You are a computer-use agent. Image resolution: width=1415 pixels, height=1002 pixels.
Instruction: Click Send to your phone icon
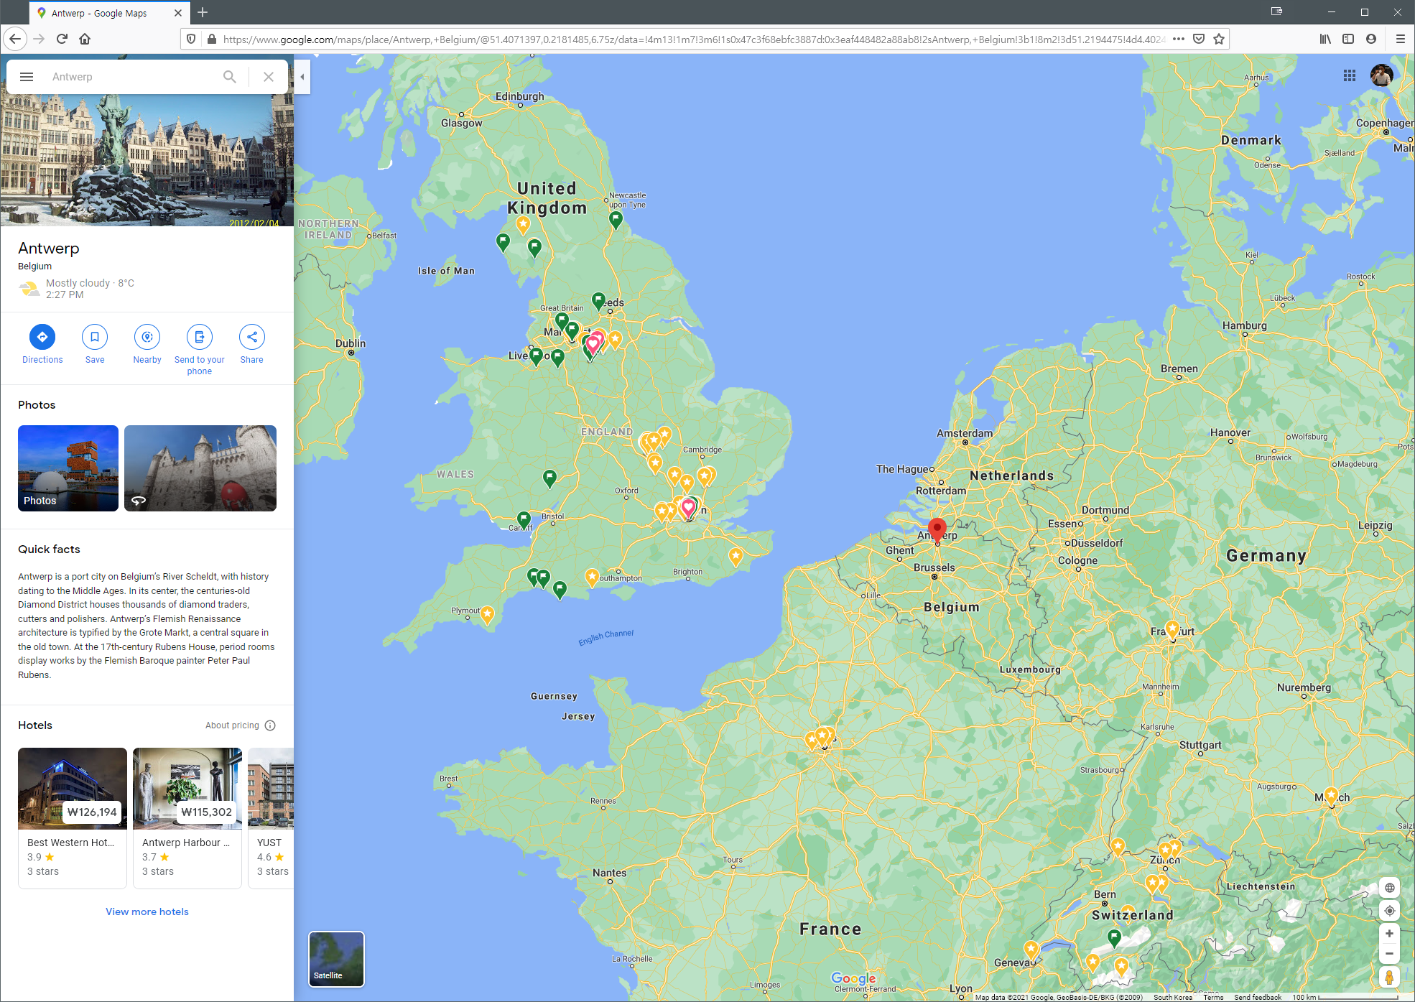coord(200,337)
